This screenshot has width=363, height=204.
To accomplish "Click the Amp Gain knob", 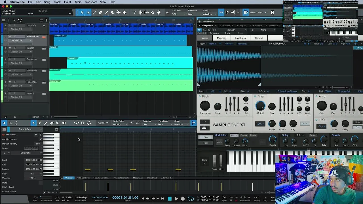I will pos(322,106).
